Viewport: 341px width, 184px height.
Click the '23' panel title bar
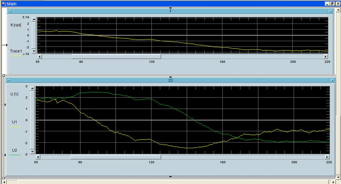(x=170, y=80)
